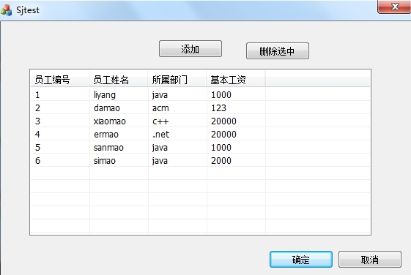This screenshot has width=411, height=275.
Task: Select employee number 2 cell
Action: [x=60, y=108]
